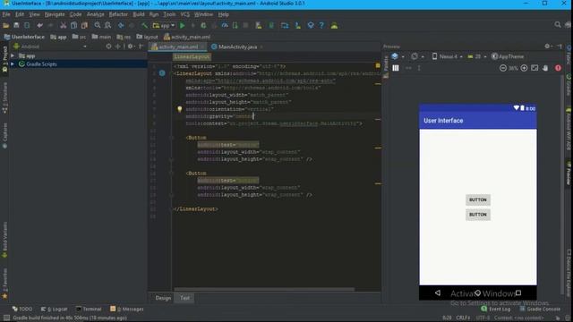Click the SDK Manager download icon

pos(298,26)
